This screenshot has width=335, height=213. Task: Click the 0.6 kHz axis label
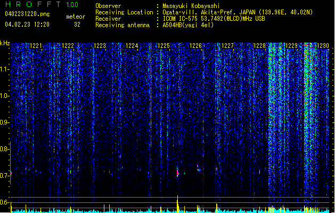point(5,202)
